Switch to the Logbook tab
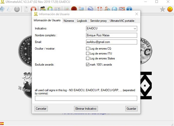This screenshot has width=174, height=126. coord(82,21)
